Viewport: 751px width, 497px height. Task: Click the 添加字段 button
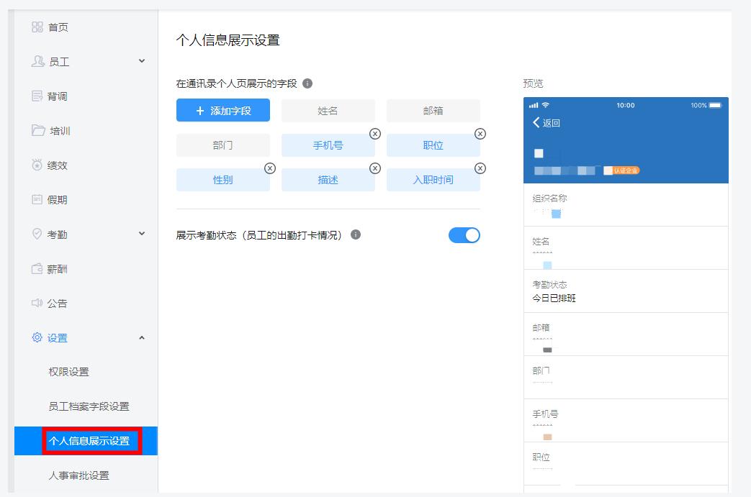point(223,110)
